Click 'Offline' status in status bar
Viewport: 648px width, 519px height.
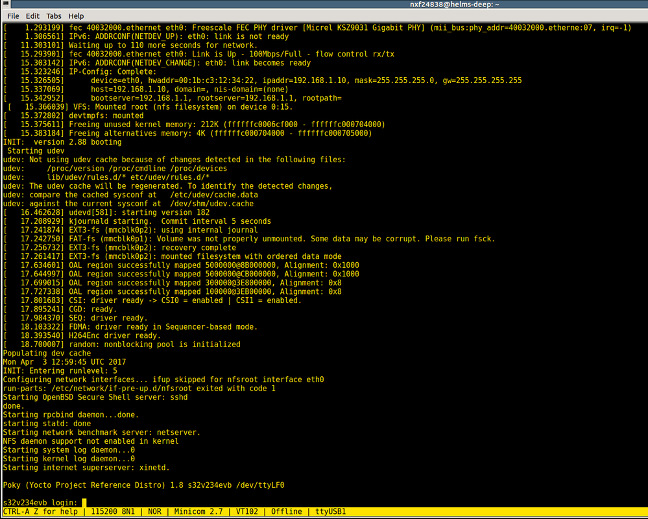pos(287,512)
